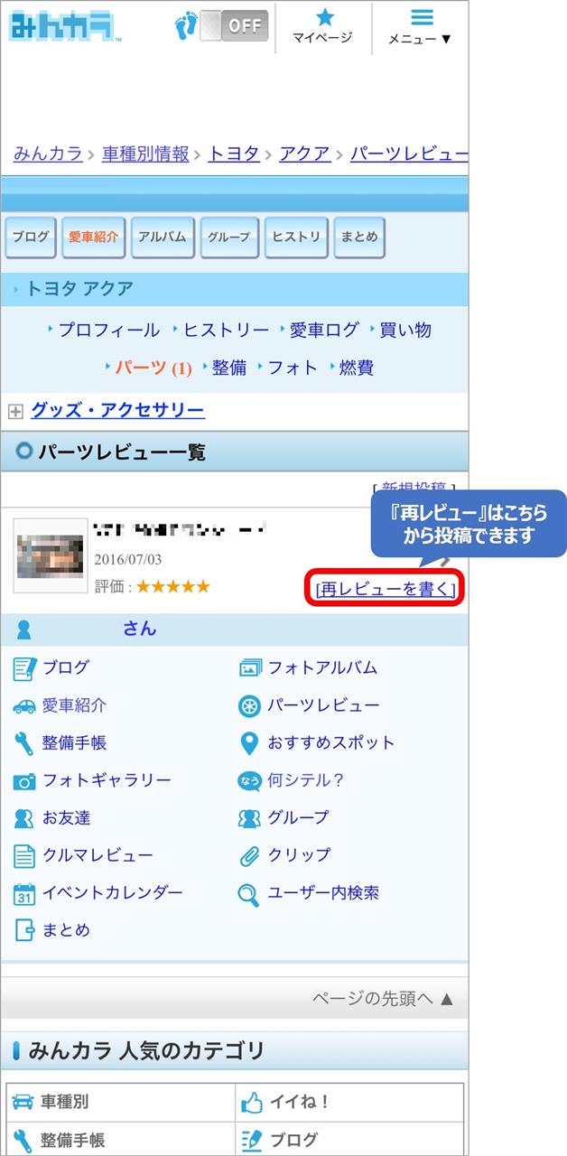Click the ブログ document icon
This screenshot has height=1156, width=567.
pos(24,668)
